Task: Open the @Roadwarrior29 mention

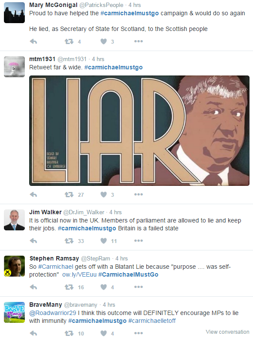Action: 53,313
